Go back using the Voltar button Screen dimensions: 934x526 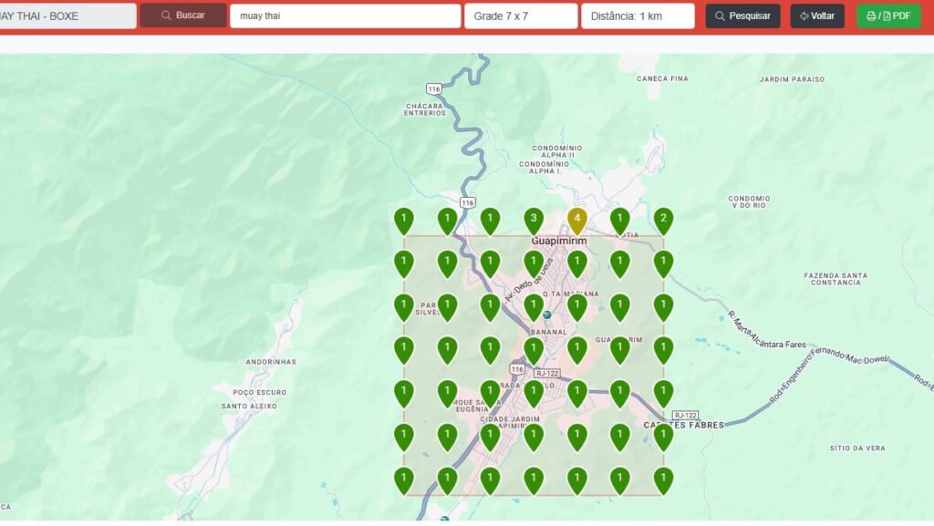coord(817,15)
